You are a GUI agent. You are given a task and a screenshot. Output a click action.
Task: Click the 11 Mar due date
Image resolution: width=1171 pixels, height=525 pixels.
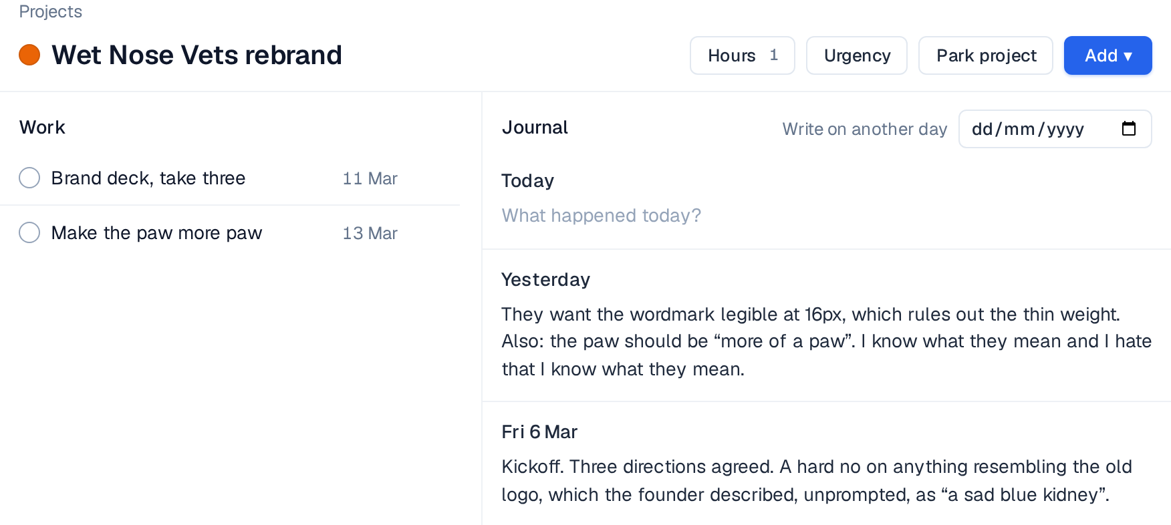(x=370, y=178)
